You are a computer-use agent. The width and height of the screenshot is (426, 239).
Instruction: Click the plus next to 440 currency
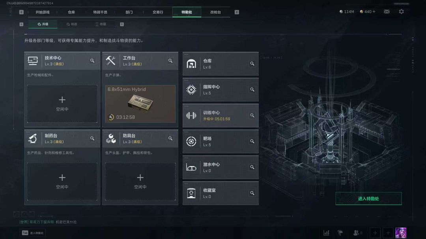click(x=374, y=12)
